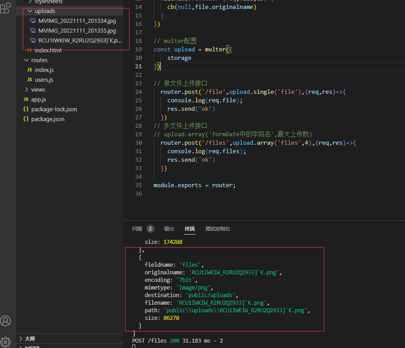The image size is (405, 348).
Task: Open package-lock.json in the explorer
Action: click(x=54, y=109)
